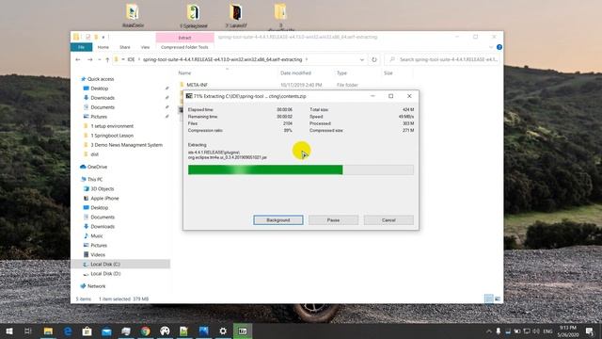
Task: Open the View ribbon tab
Action: point(145,47)
